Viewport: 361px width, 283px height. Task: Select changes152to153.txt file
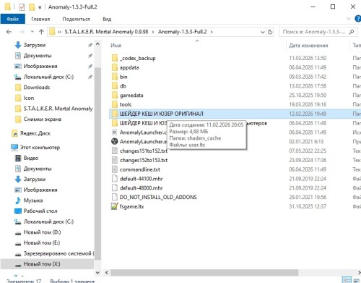click(x=144, y=160)
